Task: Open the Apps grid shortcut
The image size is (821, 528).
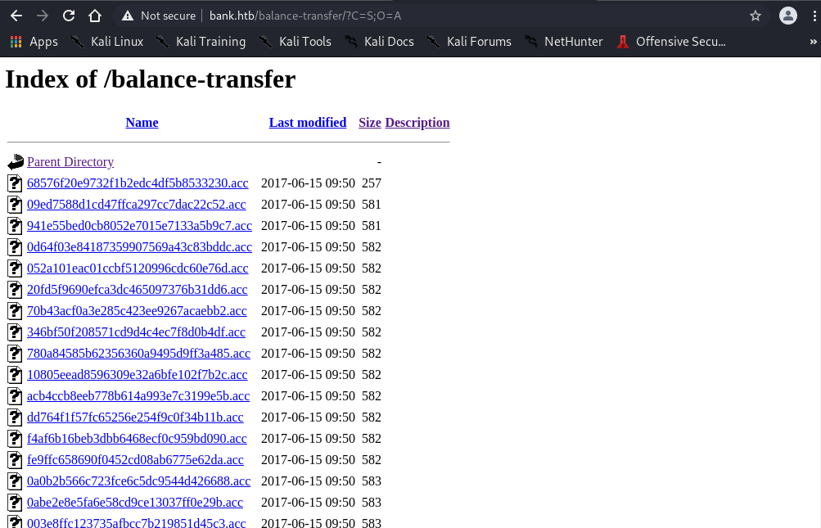Action: (34, 42)
